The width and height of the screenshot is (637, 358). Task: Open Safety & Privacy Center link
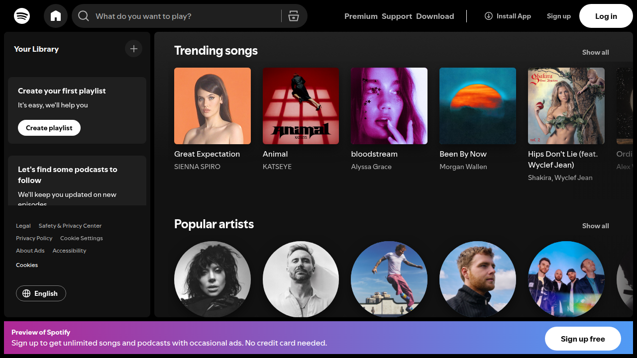point(70,226)
